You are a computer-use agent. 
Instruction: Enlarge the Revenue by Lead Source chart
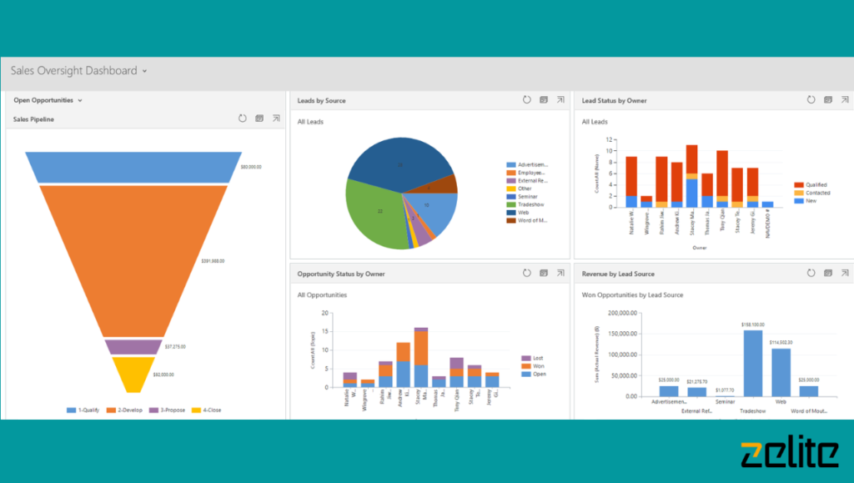pyautogui.click(x=844, y=272)
